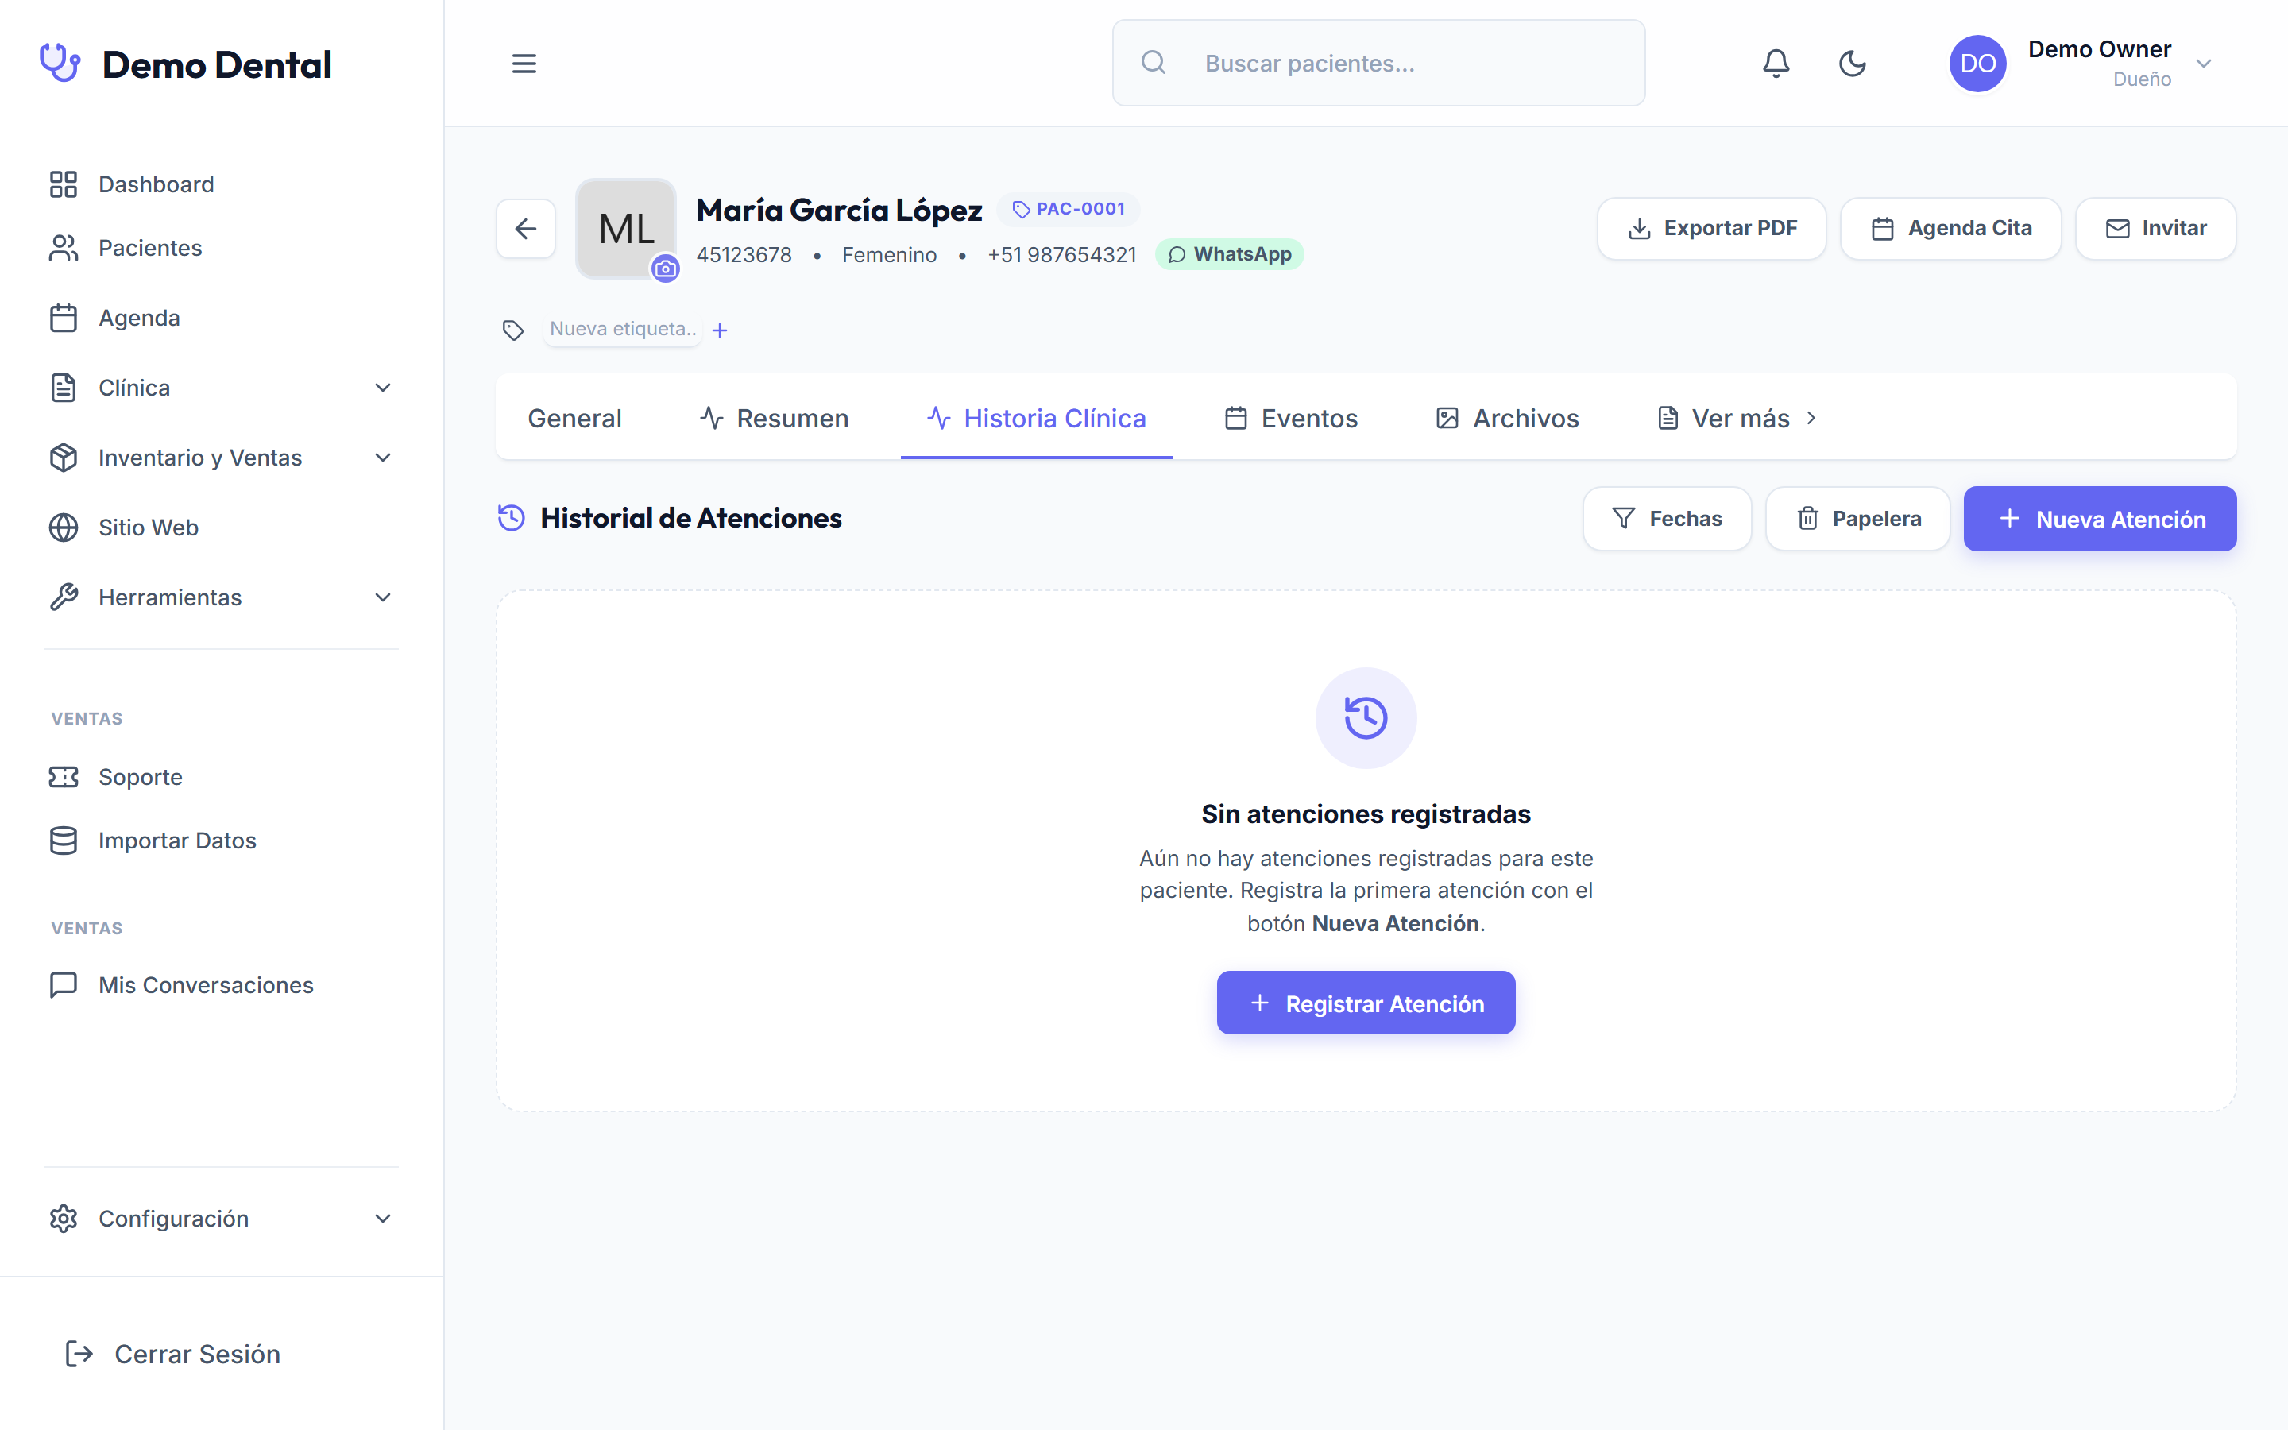
Task: Open the Fechas filter
Action: 1667,518
